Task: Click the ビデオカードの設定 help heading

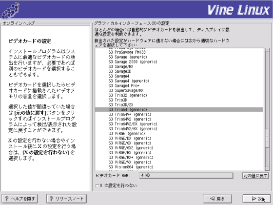Action: pyautogui.click(x=30, y=41)
